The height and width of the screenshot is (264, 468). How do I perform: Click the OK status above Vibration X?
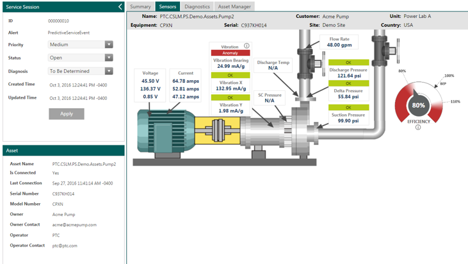[x=230, y=75]
